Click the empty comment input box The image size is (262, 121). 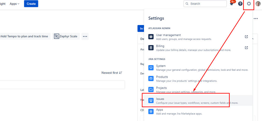point(62,85)
